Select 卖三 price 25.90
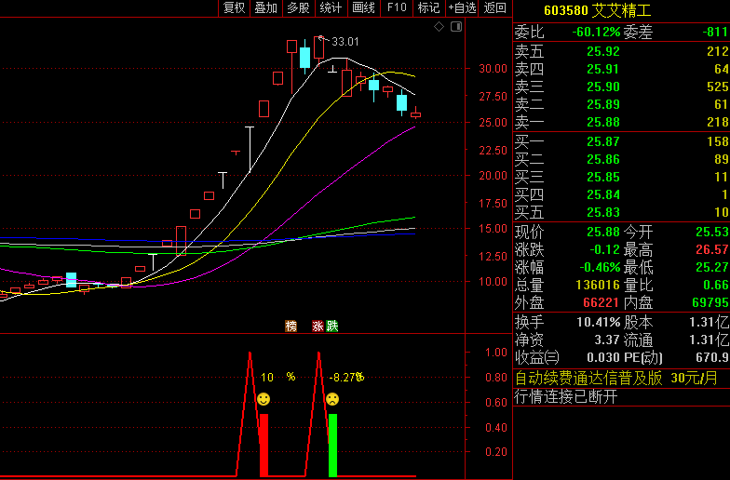The width and height of the screenshot is (730, 480). pyautogui.click(x=603, y=87)
